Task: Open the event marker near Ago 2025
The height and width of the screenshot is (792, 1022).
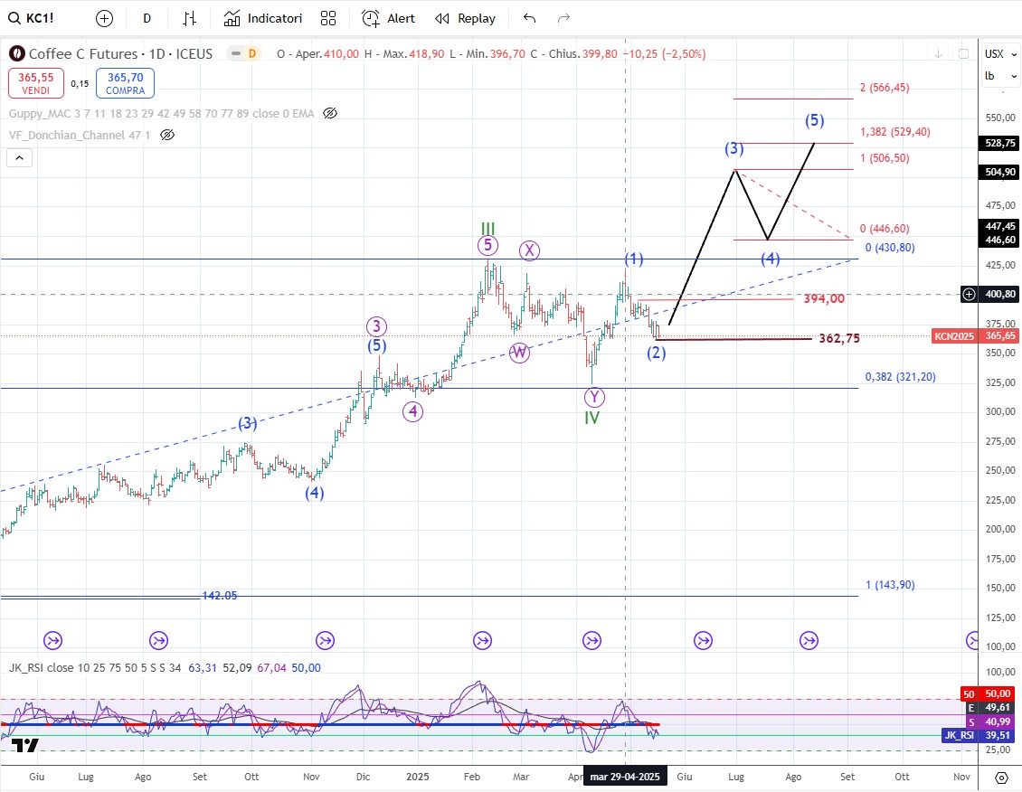Action: click(809, 641)
